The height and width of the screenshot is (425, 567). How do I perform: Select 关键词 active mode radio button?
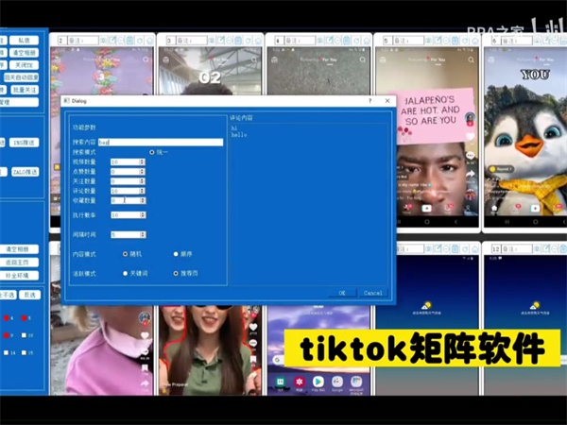point(125,273)
